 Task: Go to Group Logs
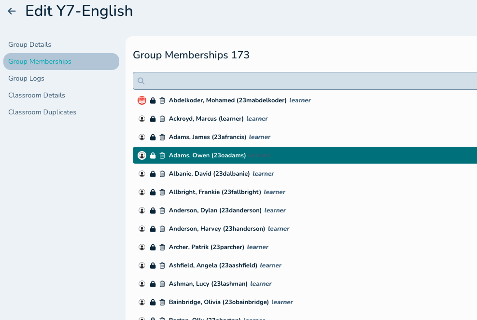(26, 78)
